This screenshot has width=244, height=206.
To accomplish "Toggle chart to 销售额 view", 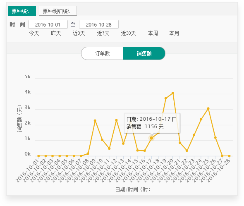I will (144, 53).
